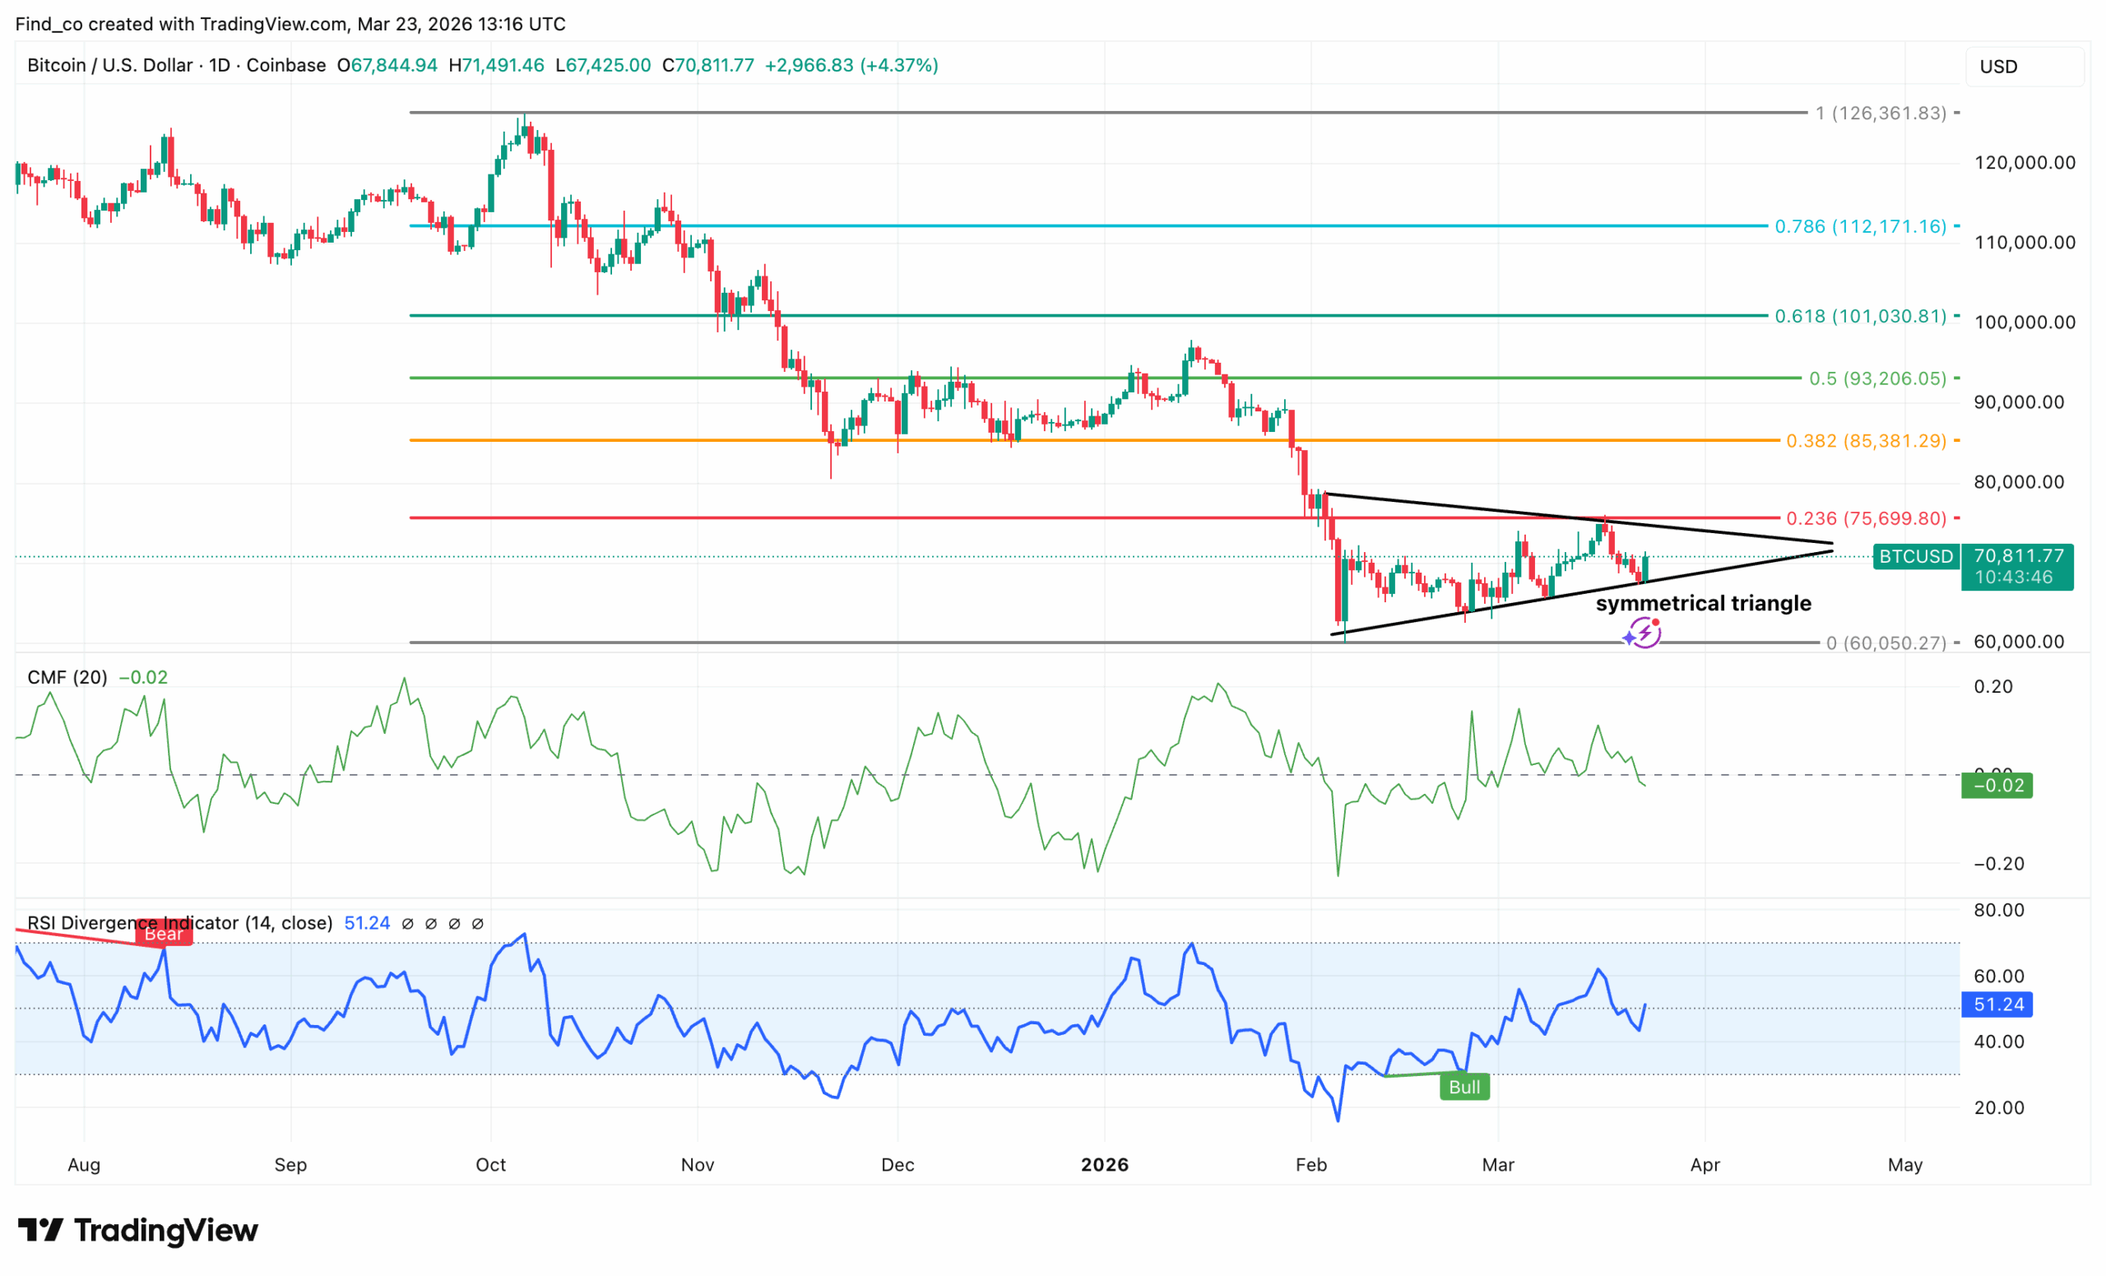Click the May label on time axis
This screenshot has width=2106, height=1276.
[1905, 1165]
